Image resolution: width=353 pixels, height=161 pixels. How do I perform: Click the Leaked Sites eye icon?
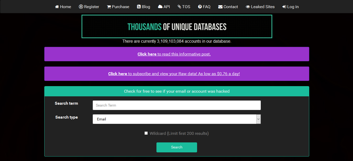[x=248, y=7]
